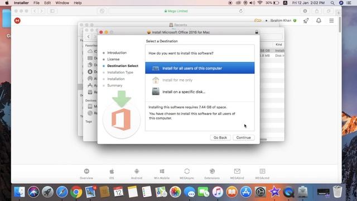The image size is (357, 201).
Task: Open System Preferences from the Dock
Action: point(260,192)
